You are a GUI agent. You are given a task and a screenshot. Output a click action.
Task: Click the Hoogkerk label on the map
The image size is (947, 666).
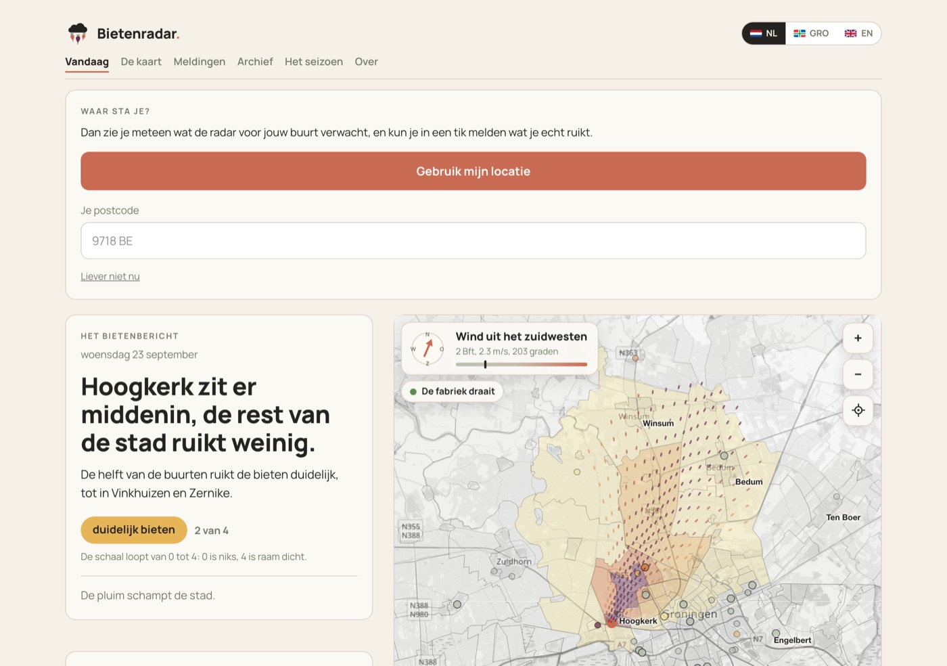click(x=638, y=621)
